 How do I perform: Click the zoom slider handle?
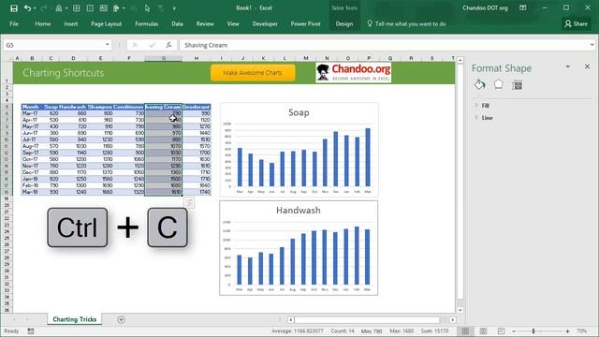pyautogui.click(x=533, y=331)
